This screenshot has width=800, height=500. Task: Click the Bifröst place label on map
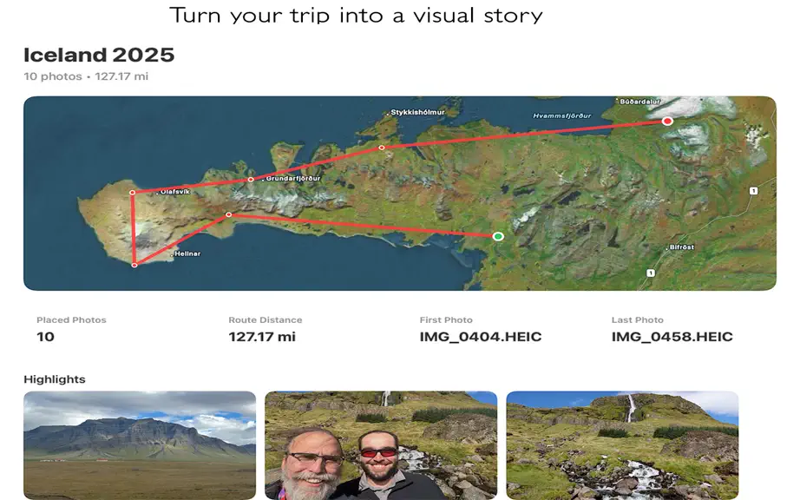point(682,247)
